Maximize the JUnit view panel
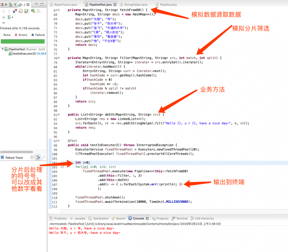This screenshot has height=252, width=288. tap(42, 4)
